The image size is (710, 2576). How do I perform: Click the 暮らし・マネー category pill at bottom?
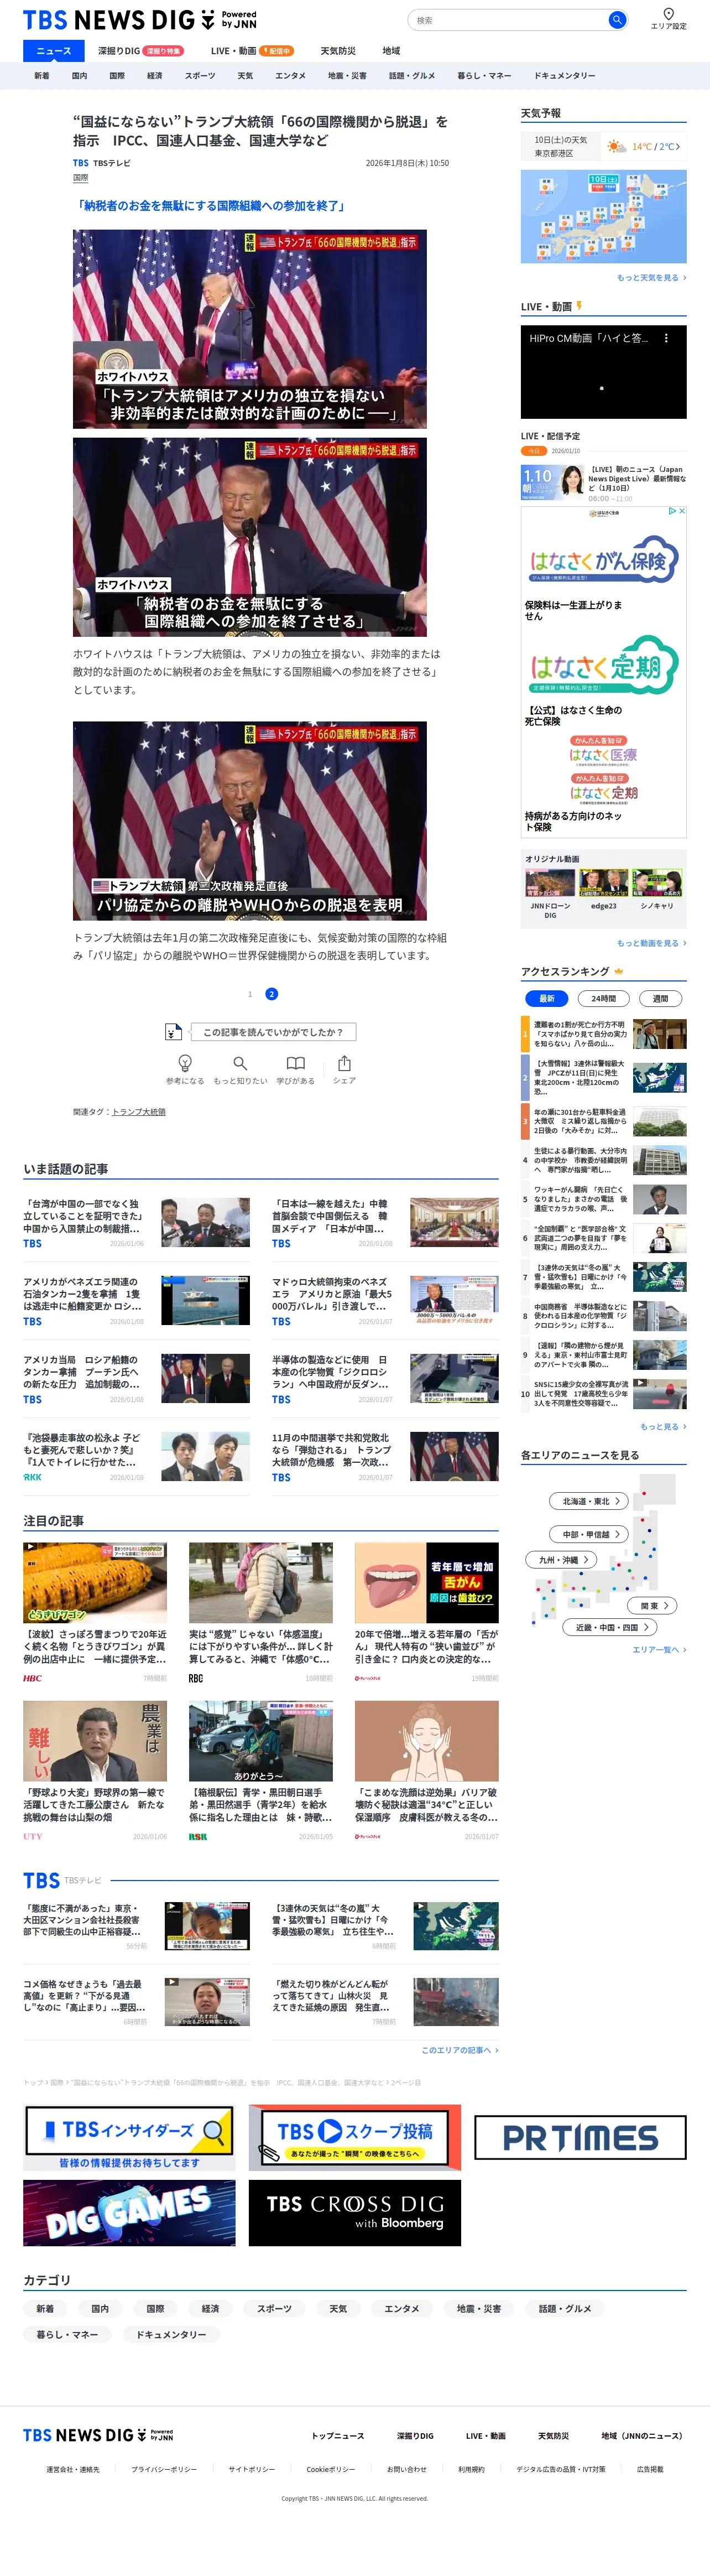[67, 2335]
